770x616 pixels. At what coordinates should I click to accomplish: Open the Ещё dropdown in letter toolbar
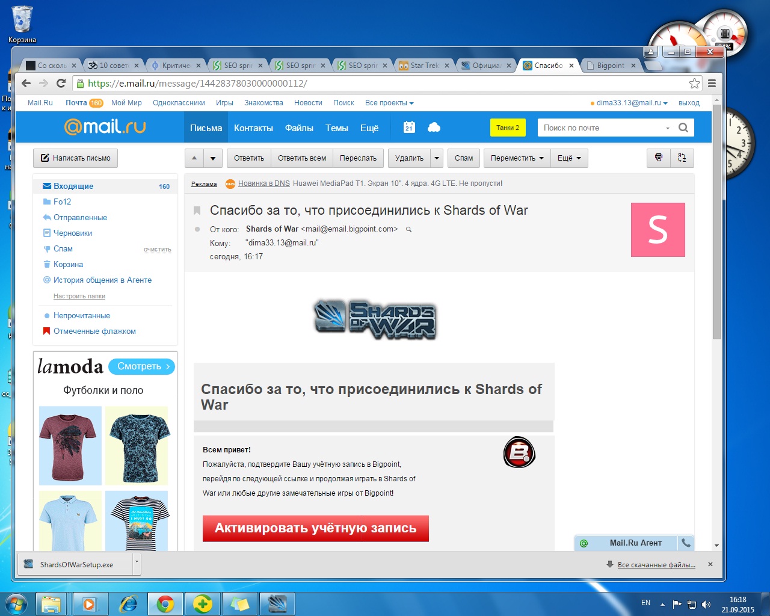coord(569,158)
